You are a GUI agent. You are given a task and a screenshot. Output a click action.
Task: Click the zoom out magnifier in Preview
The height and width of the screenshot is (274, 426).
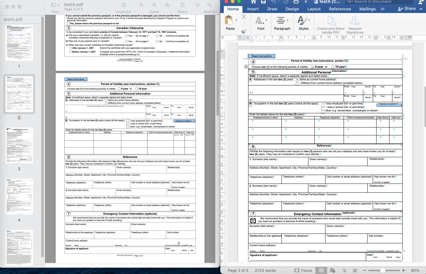tap(141, 5)
